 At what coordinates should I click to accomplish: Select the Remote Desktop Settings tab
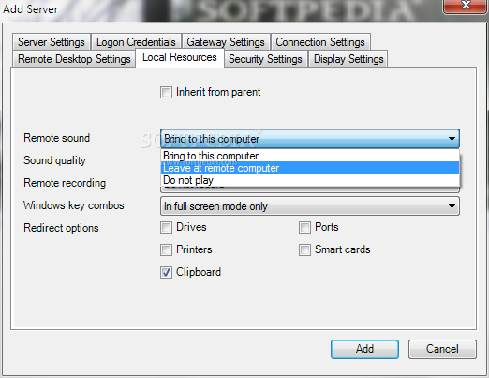click(x=74, y=59)
